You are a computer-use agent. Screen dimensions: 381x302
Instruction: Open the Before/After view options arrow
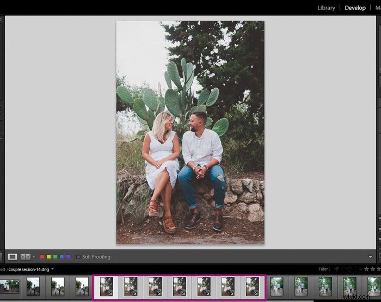tap(34, 257)
